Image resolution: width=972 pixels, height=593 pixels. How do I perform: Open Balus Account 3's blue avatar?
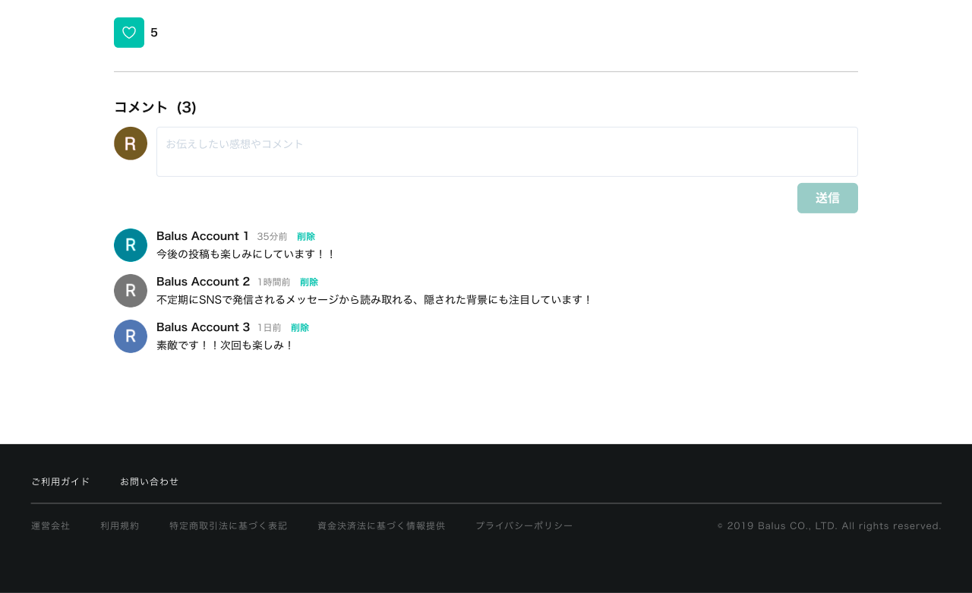131,336
